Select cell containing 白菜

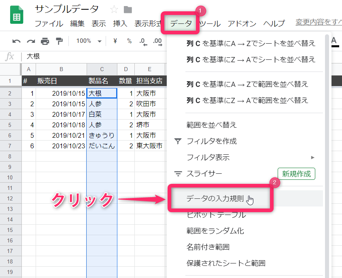tap(102, 114)
